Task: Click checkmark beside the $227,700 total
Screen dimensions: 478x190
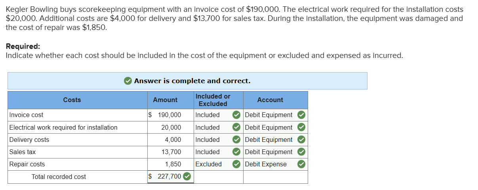Action: coord(187,177)
